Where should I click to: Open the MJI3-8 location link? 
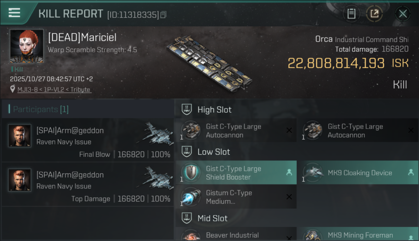(x=54, y=89)
